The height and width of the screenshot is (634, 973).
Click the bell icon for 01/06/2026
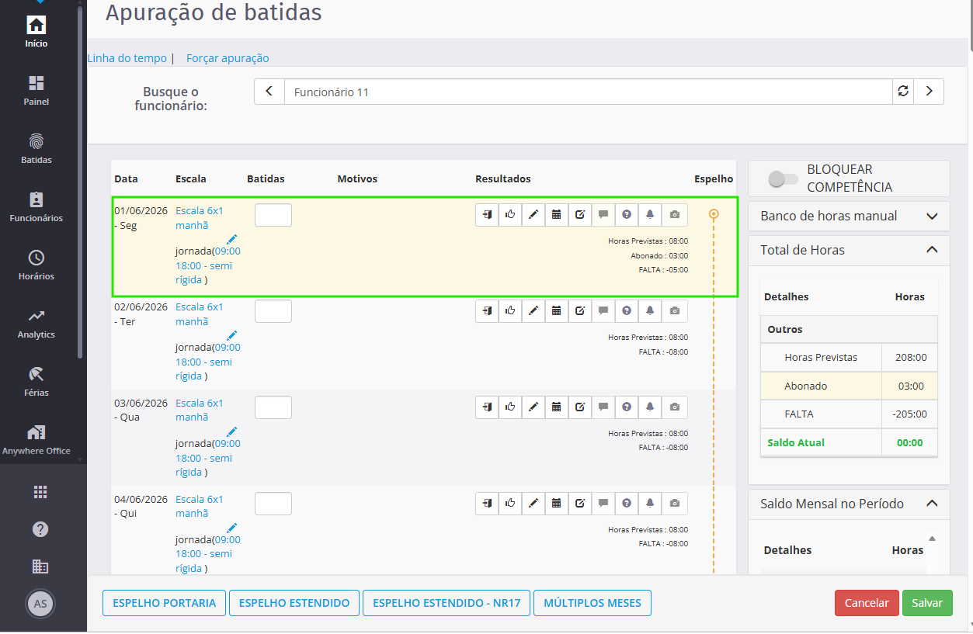650,215
